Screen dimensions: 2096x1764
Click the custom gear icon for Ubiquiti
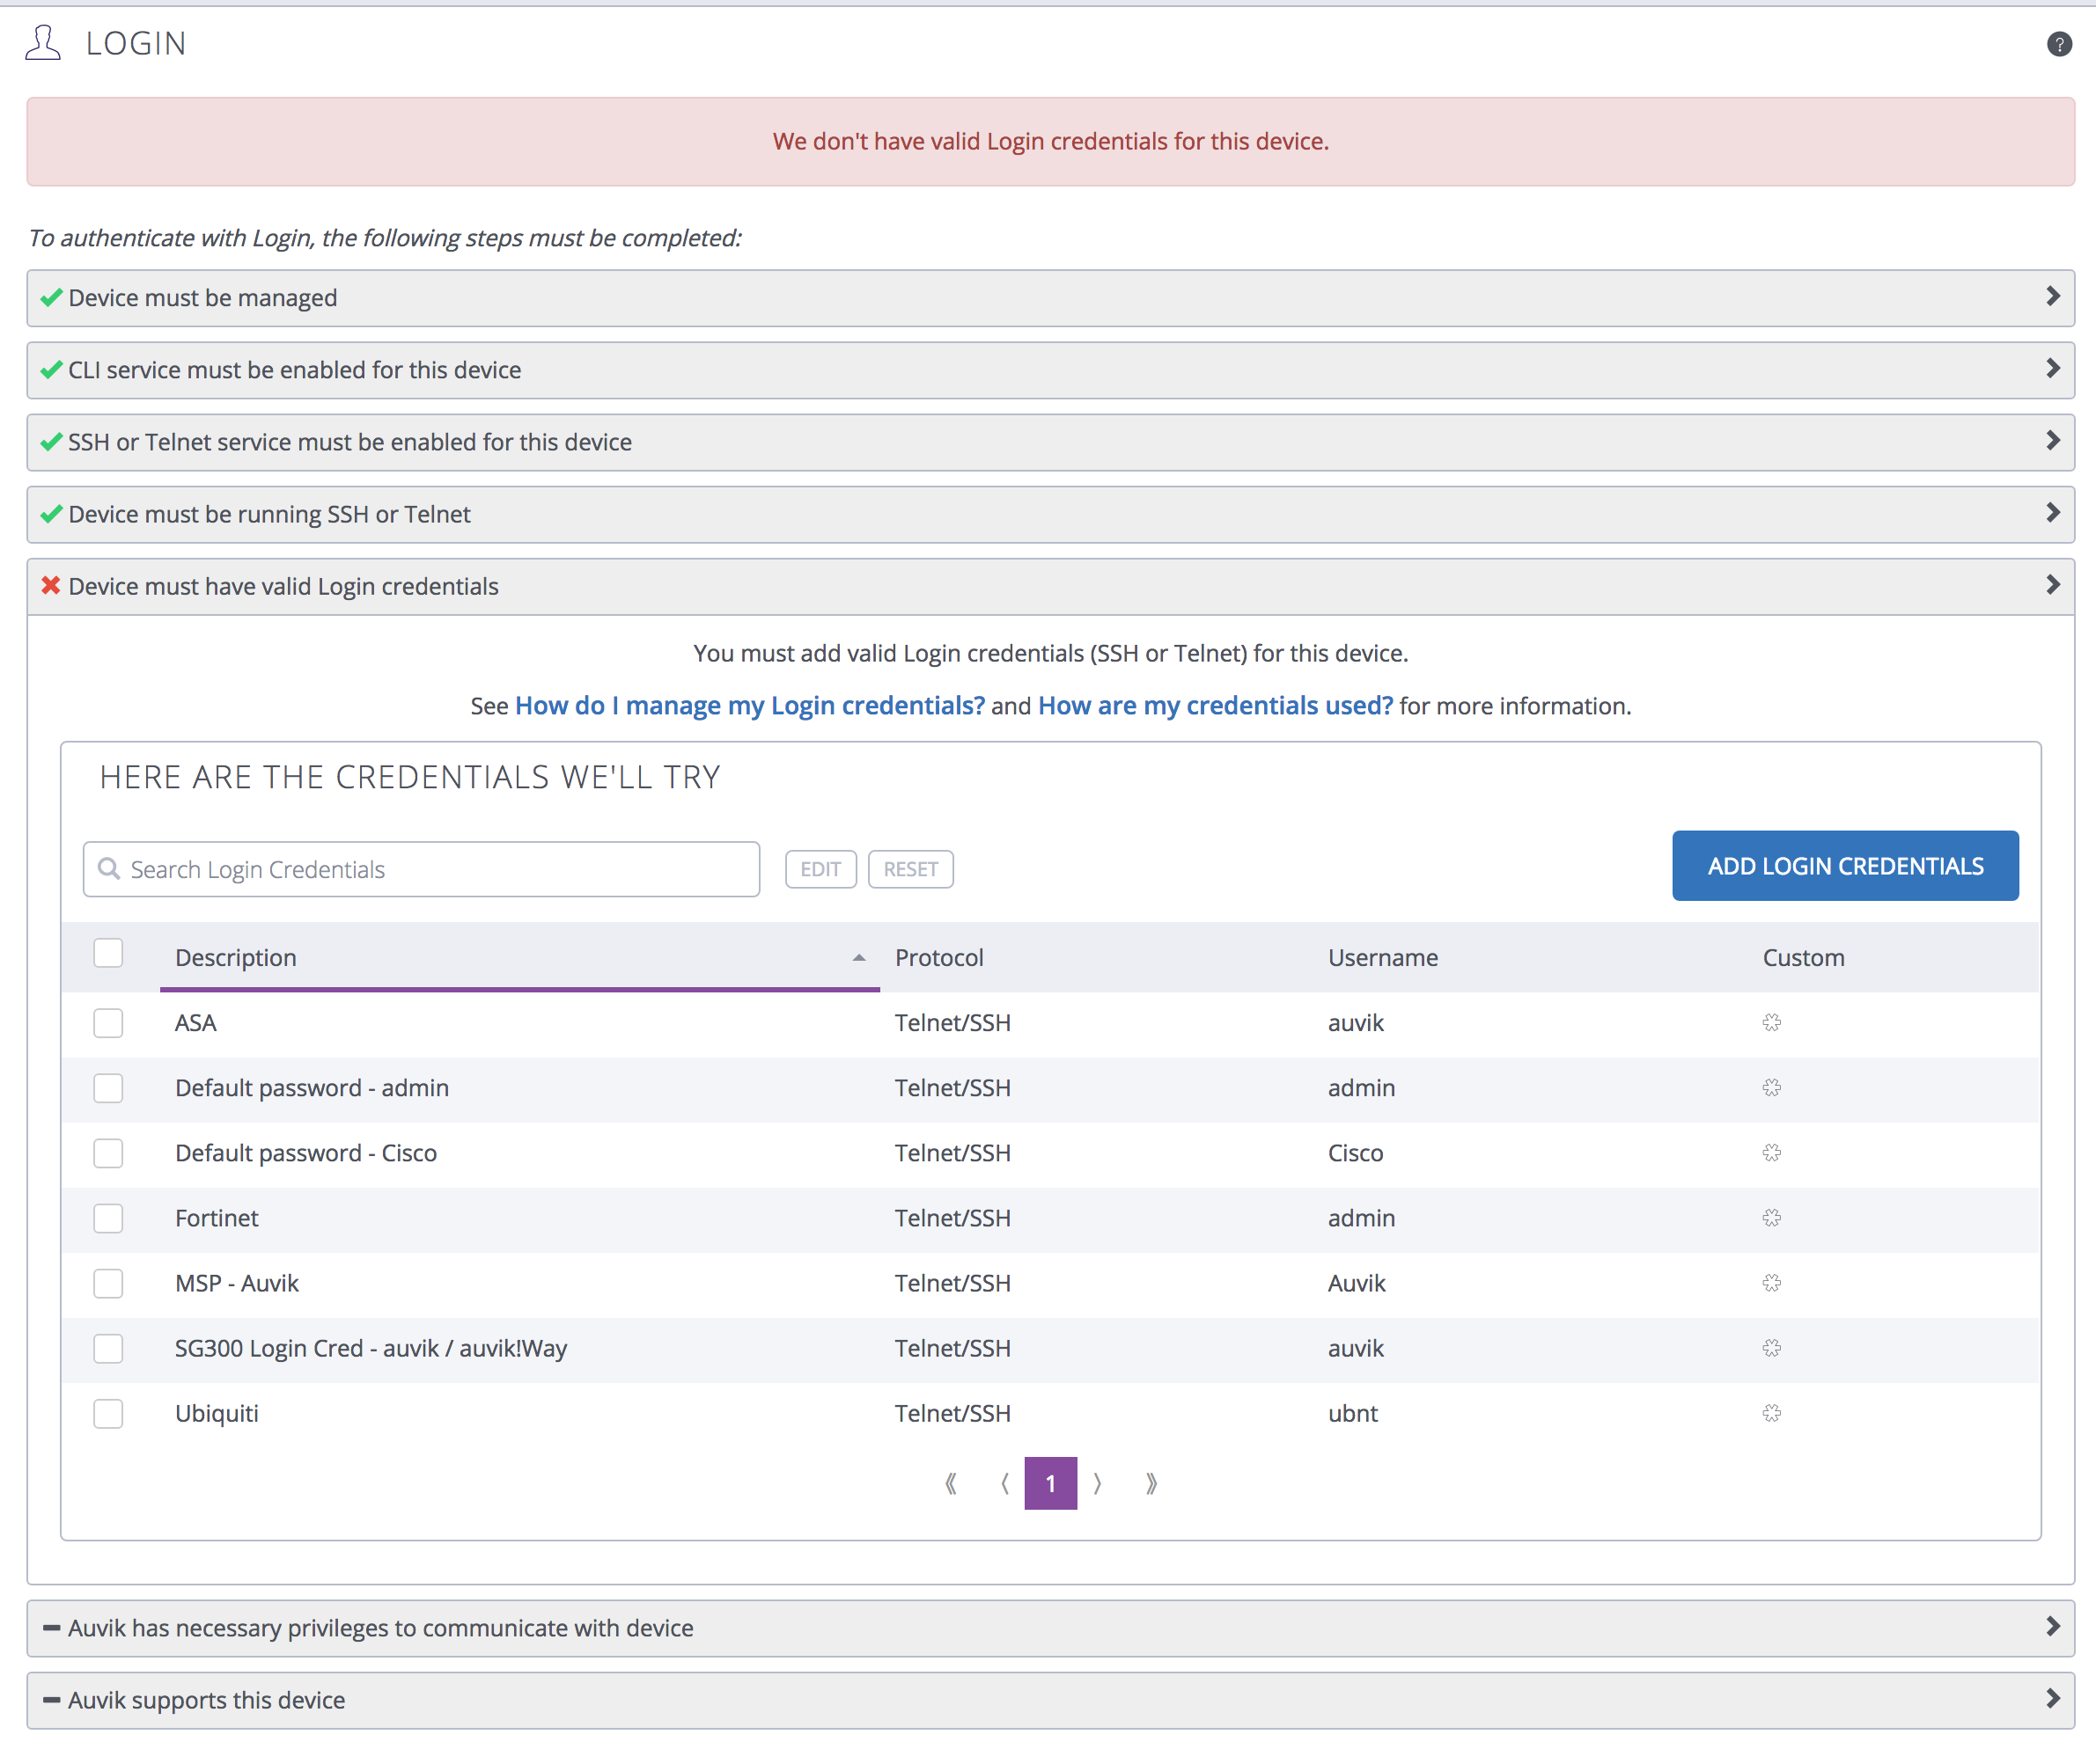[1772, 1412]
